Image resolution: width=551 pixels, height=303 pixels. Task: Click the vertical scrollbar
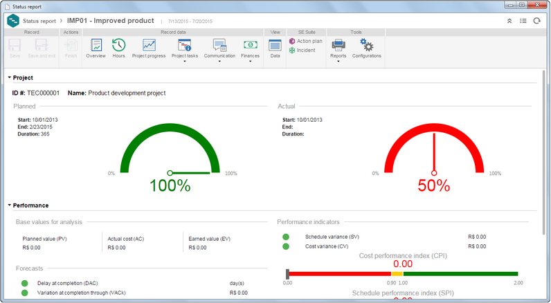point(543,153)
